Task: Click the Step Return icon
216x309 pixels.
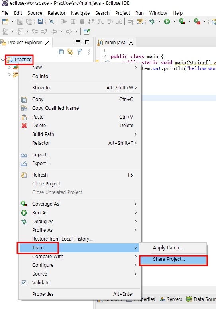Action: [x=119, y=21]
